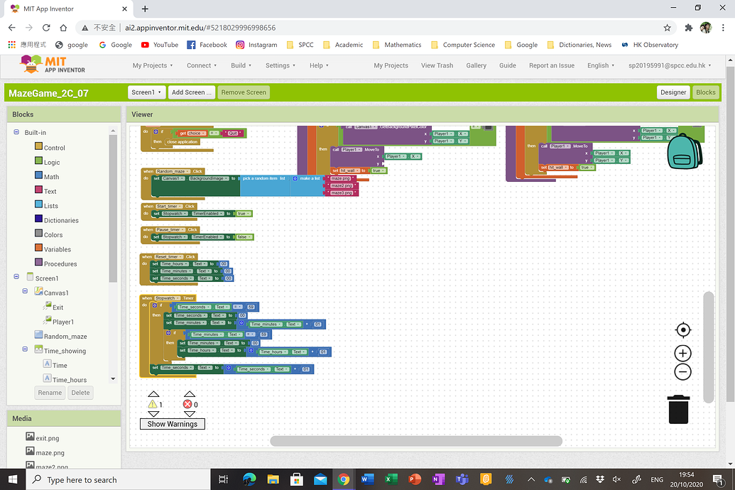Click the trash can in the workspace
The height and width of the screenshot is (490, 735).
coord(678,410)
